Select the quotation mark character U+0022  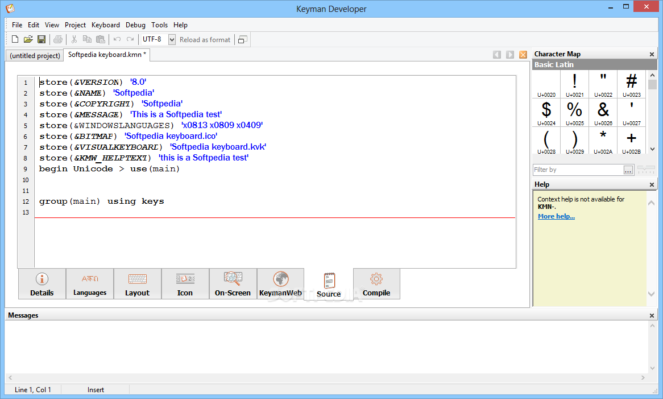603,84
